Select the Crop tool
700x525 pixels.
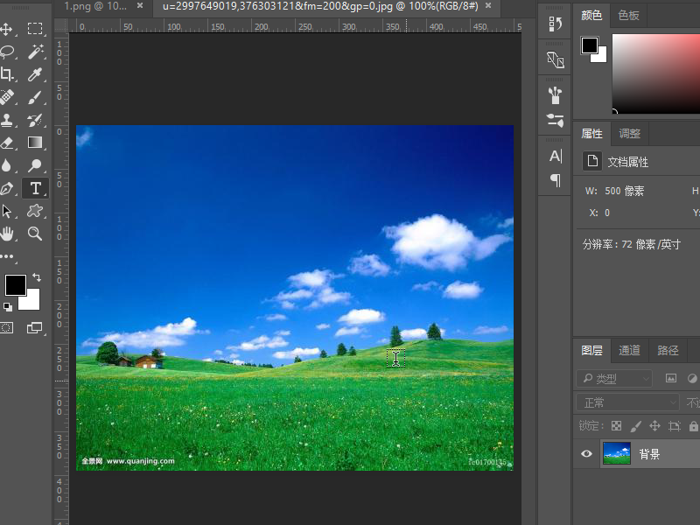click(6, 74)
